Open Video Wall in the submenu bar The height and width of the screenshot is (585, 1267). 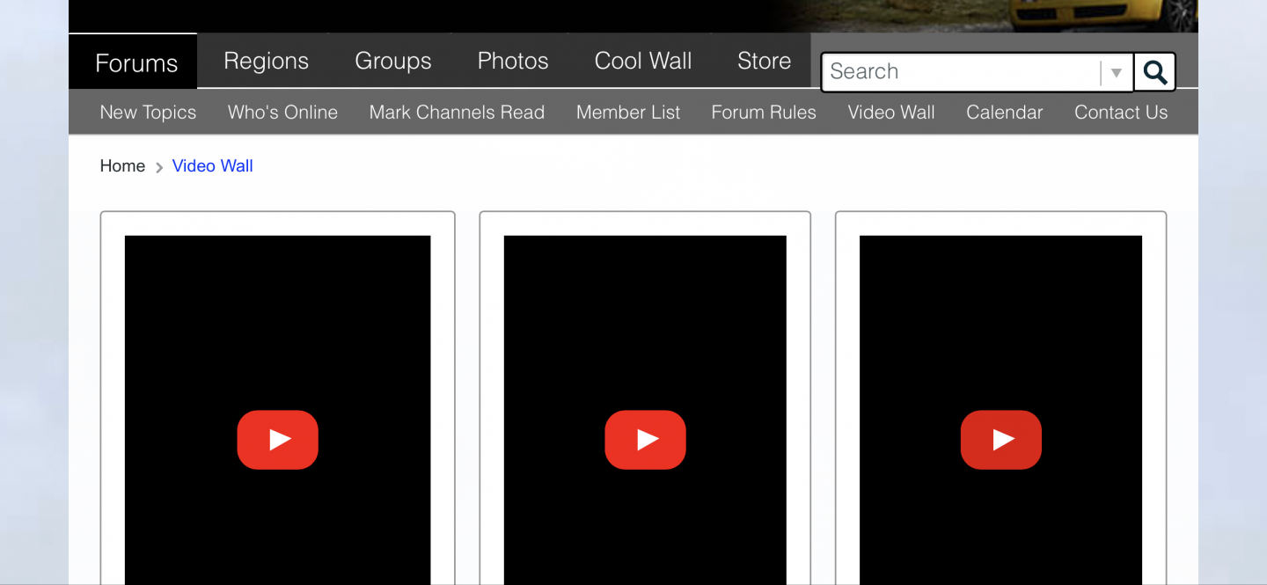pyautogui.click(x=891, y=113)
